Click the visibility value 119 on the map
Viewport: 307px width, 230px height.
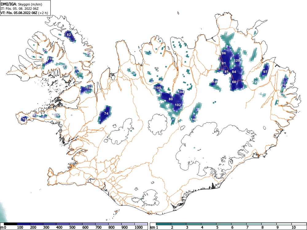pos(50,59)
